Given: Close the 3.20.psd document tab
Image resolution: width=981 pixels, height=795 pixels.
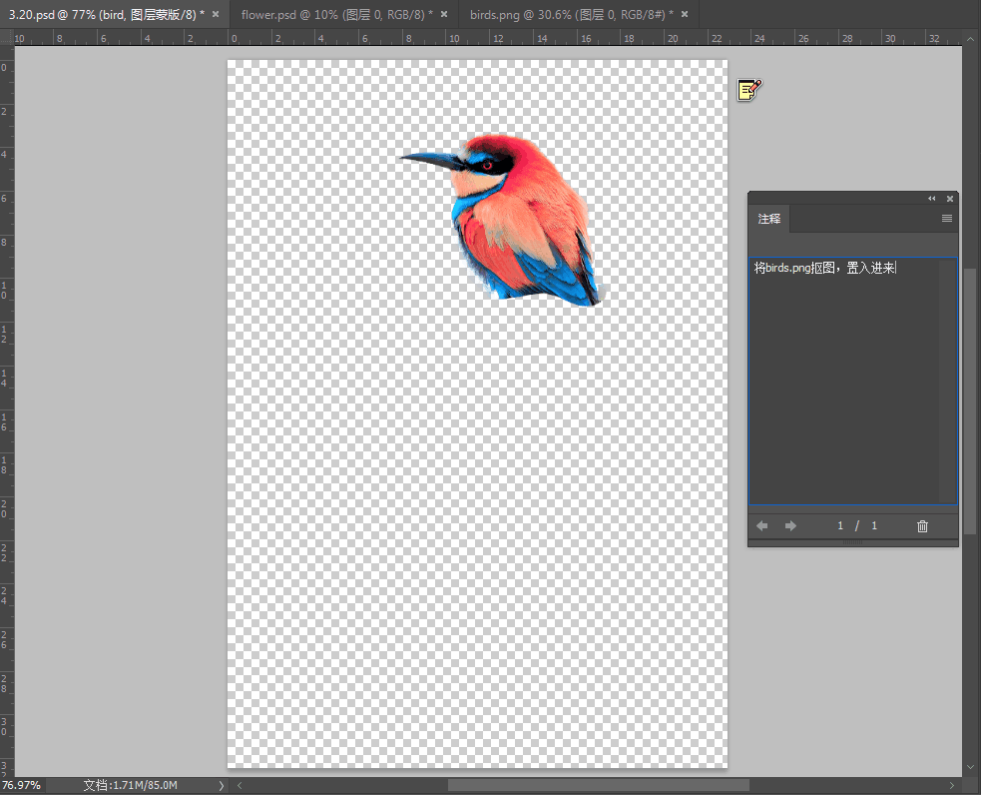Looking at the screenshot, I should (x=216, y=14).
